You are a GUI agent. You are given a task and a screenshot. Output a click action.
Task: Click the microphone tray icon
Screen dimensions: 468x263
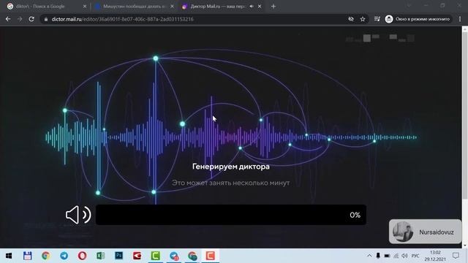(378, 256)
